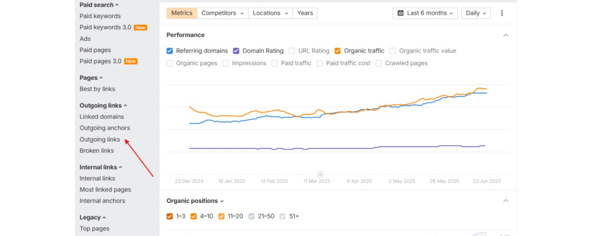This screenshot has height=236, width=592.
Task: Open the Broken links report
Action: coord(97,150)
